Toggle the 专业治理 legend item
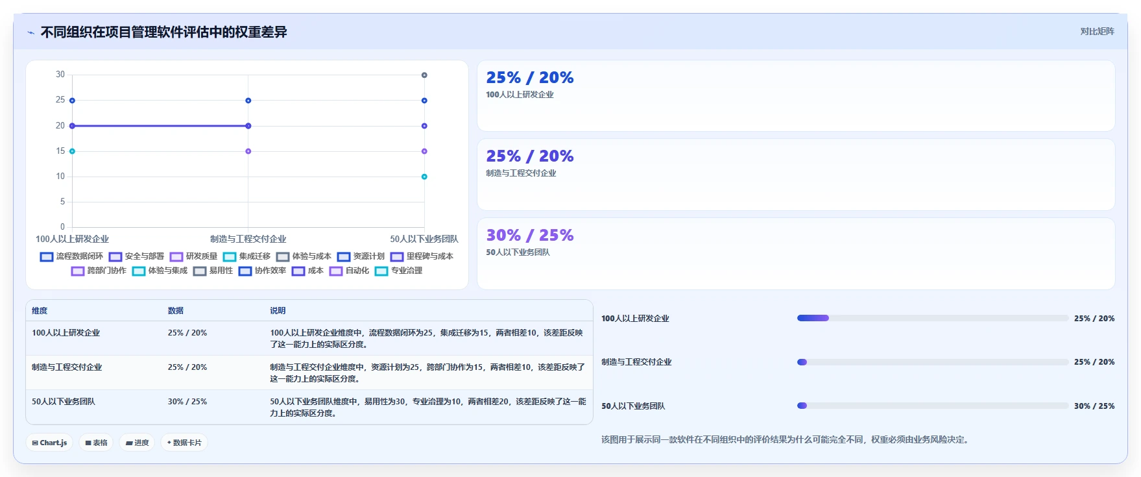 tap(398, 271)
